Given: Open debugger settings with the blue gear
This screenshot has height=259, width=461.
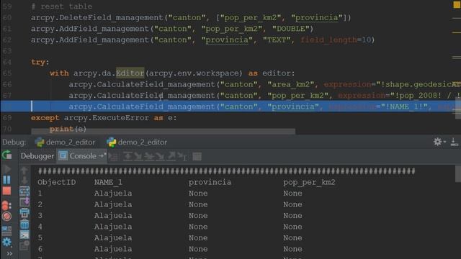Looking at the screenshot, I should pos(6,242).
